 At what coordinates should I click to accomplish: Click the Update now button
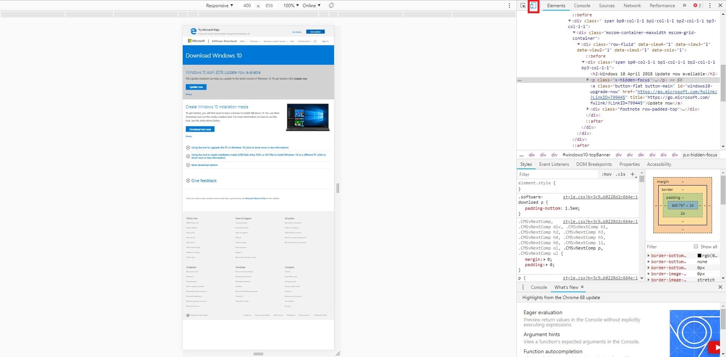point(196,87)
